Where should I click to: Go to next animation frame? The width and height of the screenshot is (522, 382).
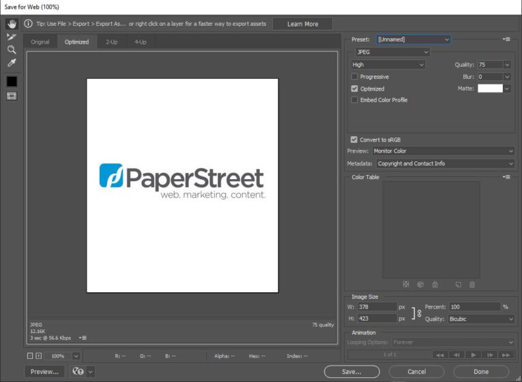pyautogui.click(x=490, y=355)
